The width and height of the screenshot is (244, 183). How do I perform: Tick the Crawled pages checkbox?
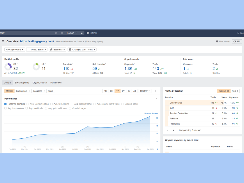tap(70, 108)
